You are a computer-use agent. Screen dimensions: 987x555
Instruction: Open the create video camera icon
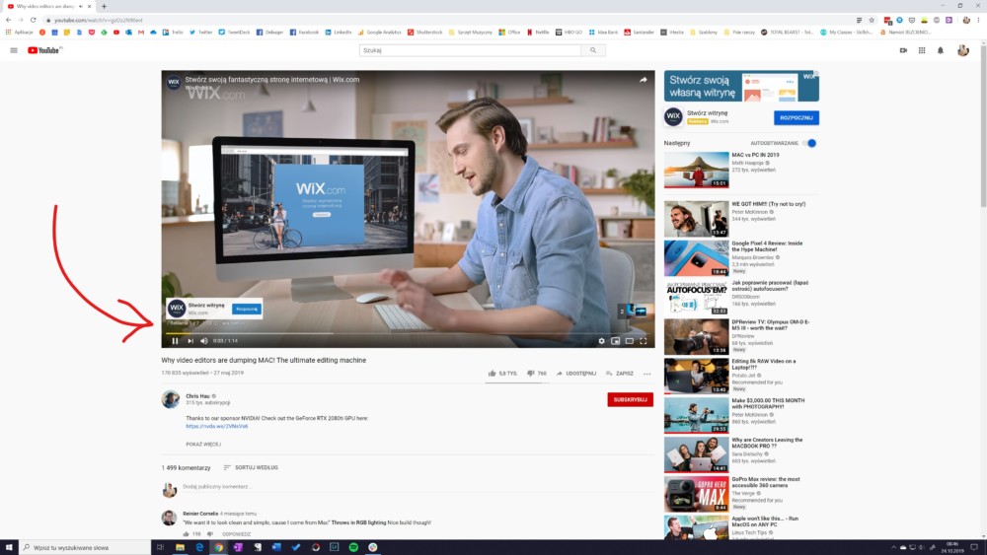(903, 50)
